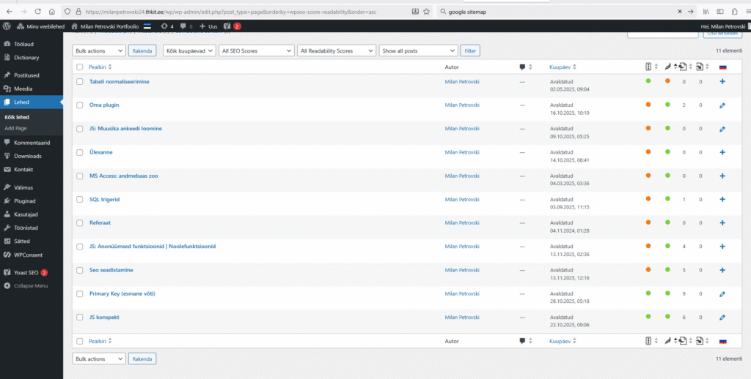The width and height of the screenshot is (751, 379).
Task: Go to Meedia in the sidebar
Action: (x=23, y=89)
